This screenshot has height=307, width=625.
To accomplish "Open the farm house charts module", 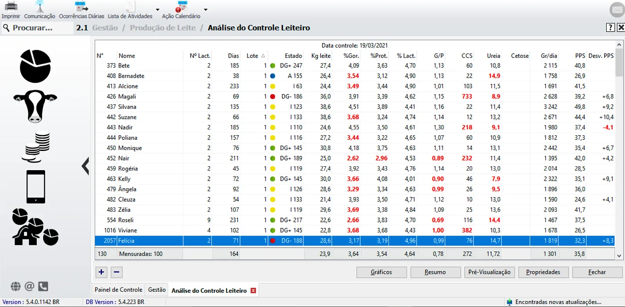I will (x=35, y=227).
